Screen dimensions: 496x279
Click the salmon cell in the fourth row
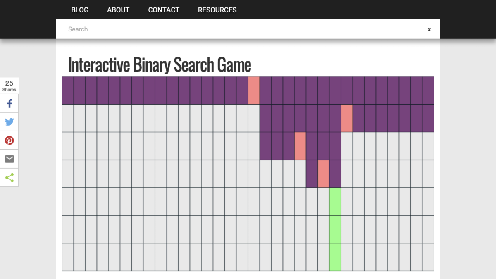point(324,174)
